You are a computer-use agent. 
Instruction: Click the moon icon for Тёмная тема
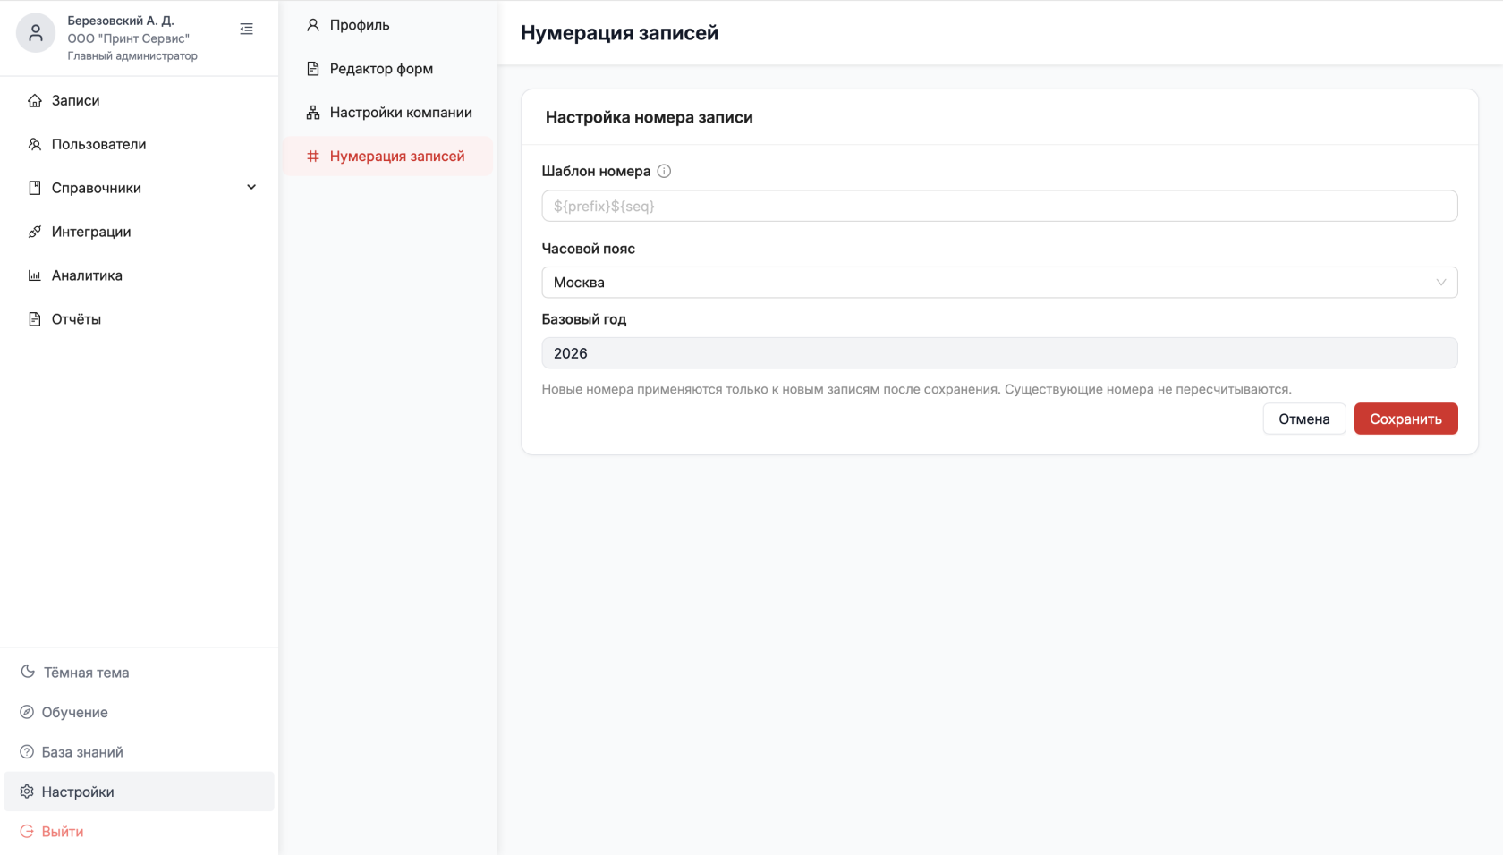[x=28, y=672]
